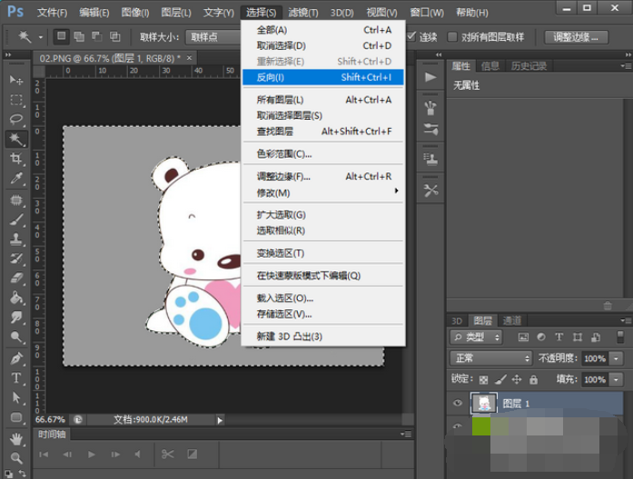Select the Eraser tool
Image resolution: width=633 pixels, height=479 pixels.
click(16, 279)
